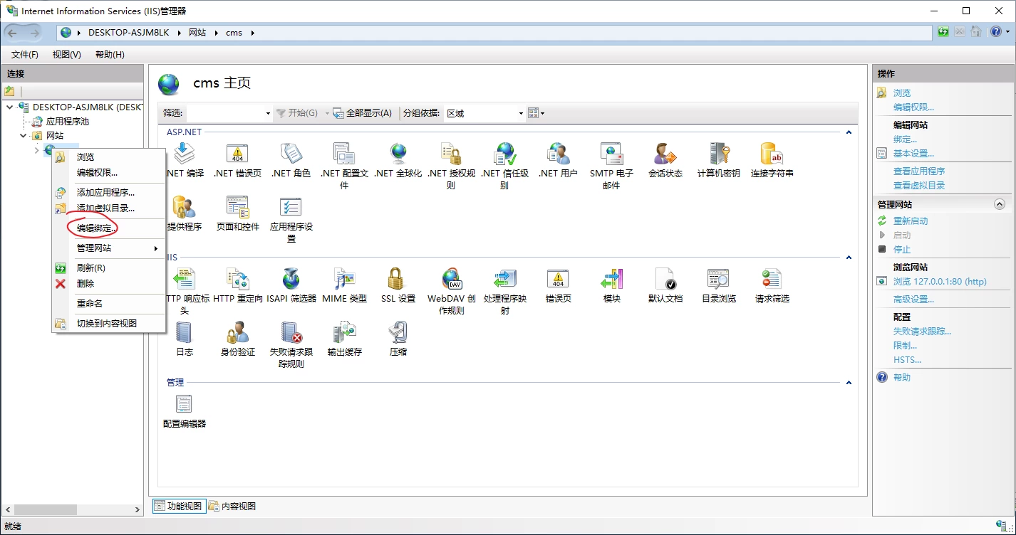Open the 管理网站 submenu
The height and width of the screenshot is (535, 1016).
[x=109, y=248]
